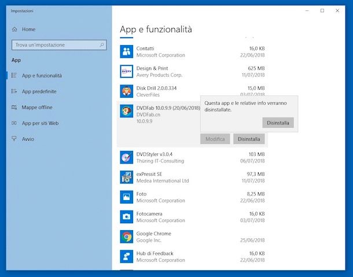This screenshot has height=277, width=353.
Task: Select DVDStyler v3.0.4 entry
Action: point(155,154)
